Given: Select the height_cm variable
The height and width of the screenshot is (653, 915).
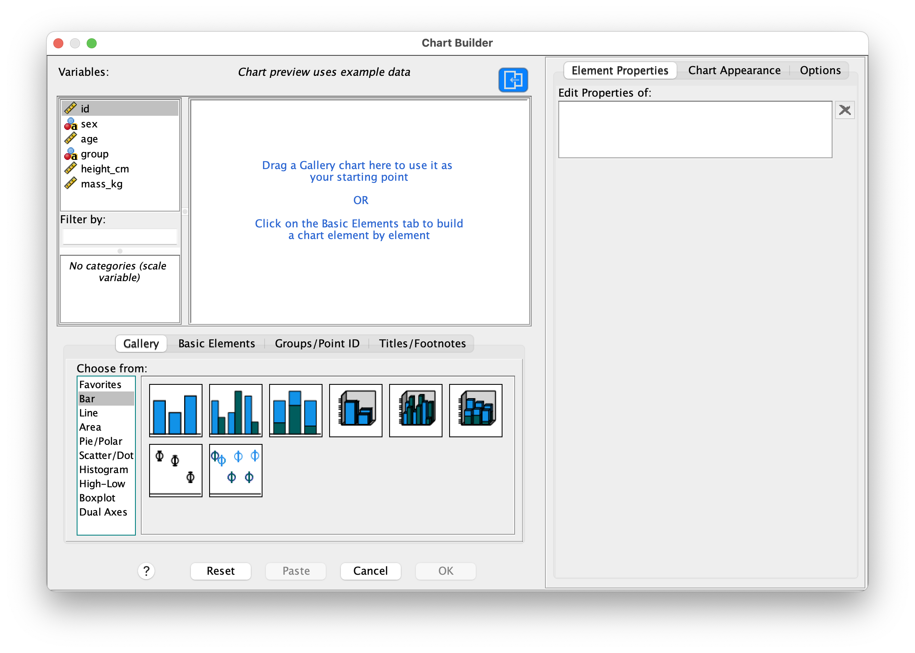Looking at the screenshot, I should 105,169.
